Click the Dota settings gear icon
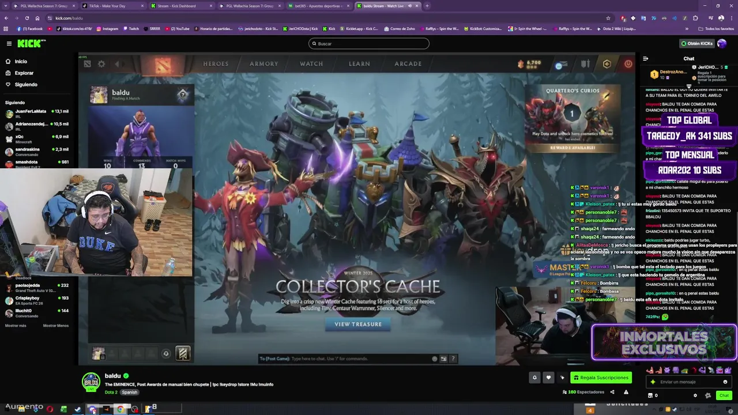This screenshot has width=738, height=415. 101,64
